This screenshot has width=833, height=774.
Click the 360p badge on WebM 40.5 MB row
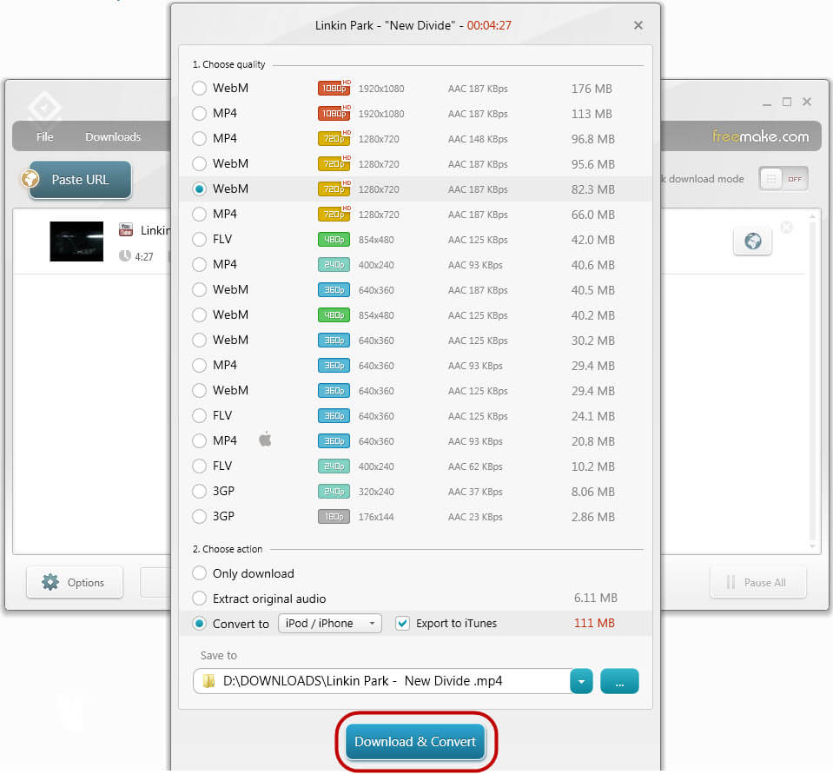(334, 290)
